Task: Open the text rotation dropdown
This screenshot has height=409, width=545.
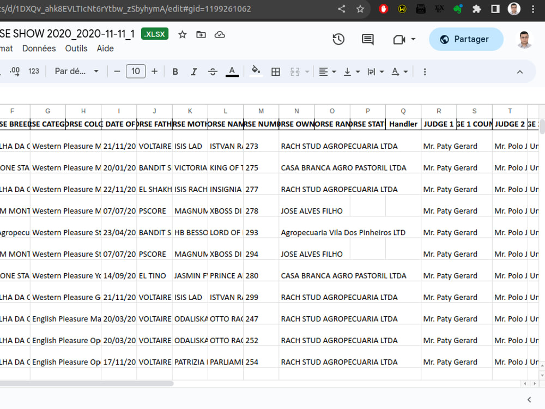Action: click(x=399, y=71)
